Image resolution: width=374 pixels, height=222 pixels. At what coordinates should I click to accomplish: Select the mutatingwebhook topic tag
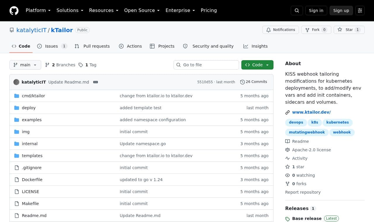[307, 132]
